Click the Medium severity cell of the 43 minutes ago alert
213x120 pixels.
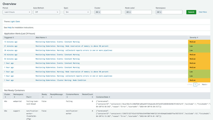[x=199, y=55]
